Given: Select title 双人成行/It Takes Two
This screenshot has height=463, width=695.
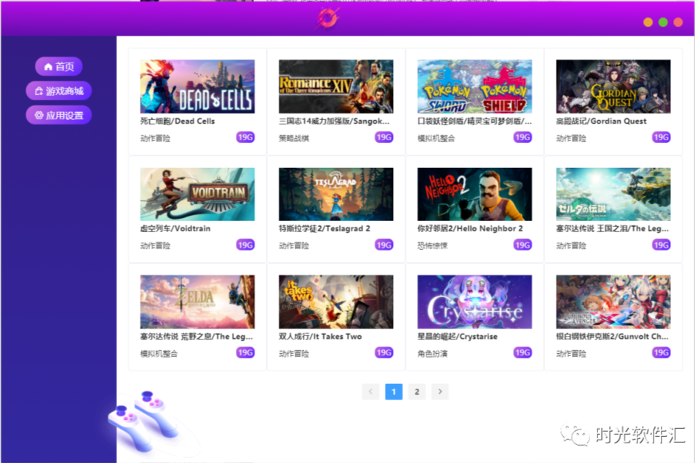Looking at the screenshot, I should click(x=320, y=337).
